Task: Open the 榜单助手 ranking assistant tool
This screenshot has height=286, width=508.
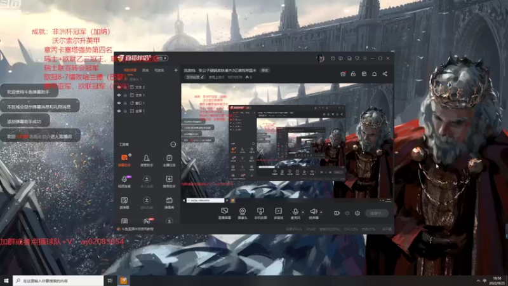Action: pyautogui.click(x=169, y=182)
